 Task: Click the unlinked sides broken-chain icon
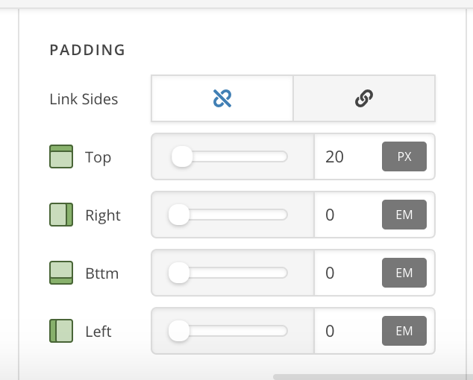[222, 98]
